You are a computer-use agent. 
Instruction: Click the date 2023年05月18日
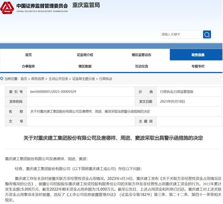tap(173, 101)
